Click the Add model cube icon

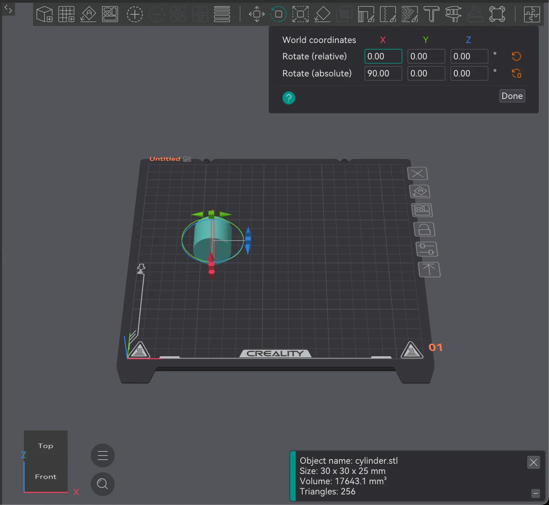44,14
